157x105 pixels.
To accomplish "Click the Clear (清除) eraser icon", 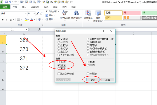I will pos(47,19).
